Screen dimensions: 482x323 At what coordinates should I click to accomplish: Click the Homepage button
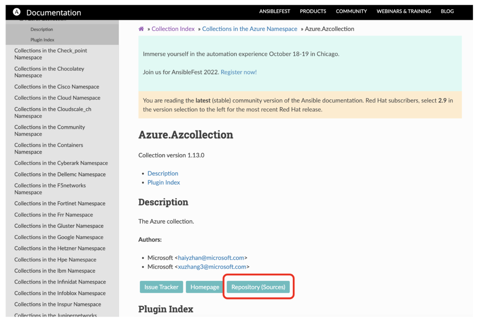[x=205, y=287]
